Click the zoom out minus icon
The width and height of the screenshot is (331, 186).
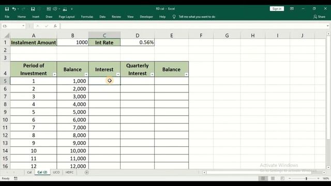coord(290,178)
